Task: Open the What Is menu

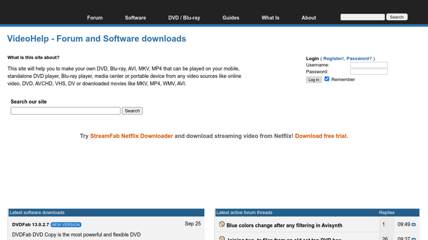Action: (270, 18)
